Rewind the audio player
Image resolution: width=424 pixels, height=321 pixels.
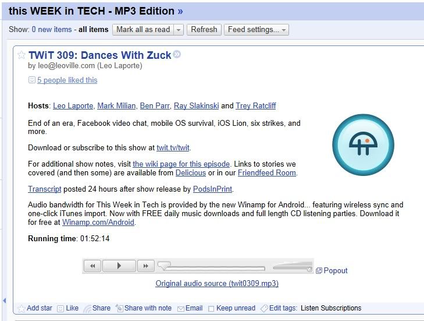[x=92, y=266]
